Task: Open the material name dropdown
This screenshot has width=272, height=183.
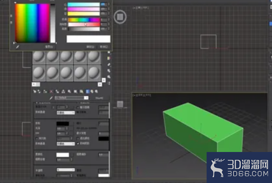Action: [86, 98]
